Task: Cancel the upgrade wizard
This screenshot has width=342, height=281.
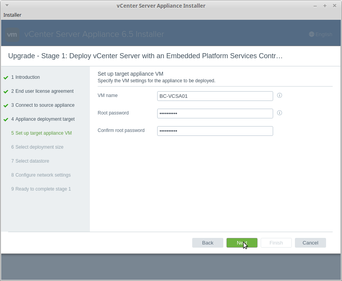Action: [310, 243]
